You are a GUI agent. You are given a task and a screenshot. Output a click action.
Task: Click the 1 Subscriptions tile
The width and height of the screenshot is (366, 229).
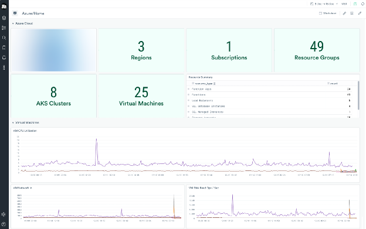(x=229, y=50)
